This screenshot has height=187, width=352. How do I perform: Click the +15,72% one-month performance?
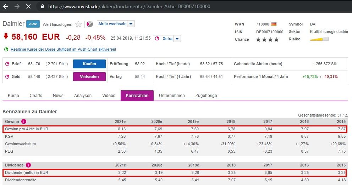tap(310, 76)
